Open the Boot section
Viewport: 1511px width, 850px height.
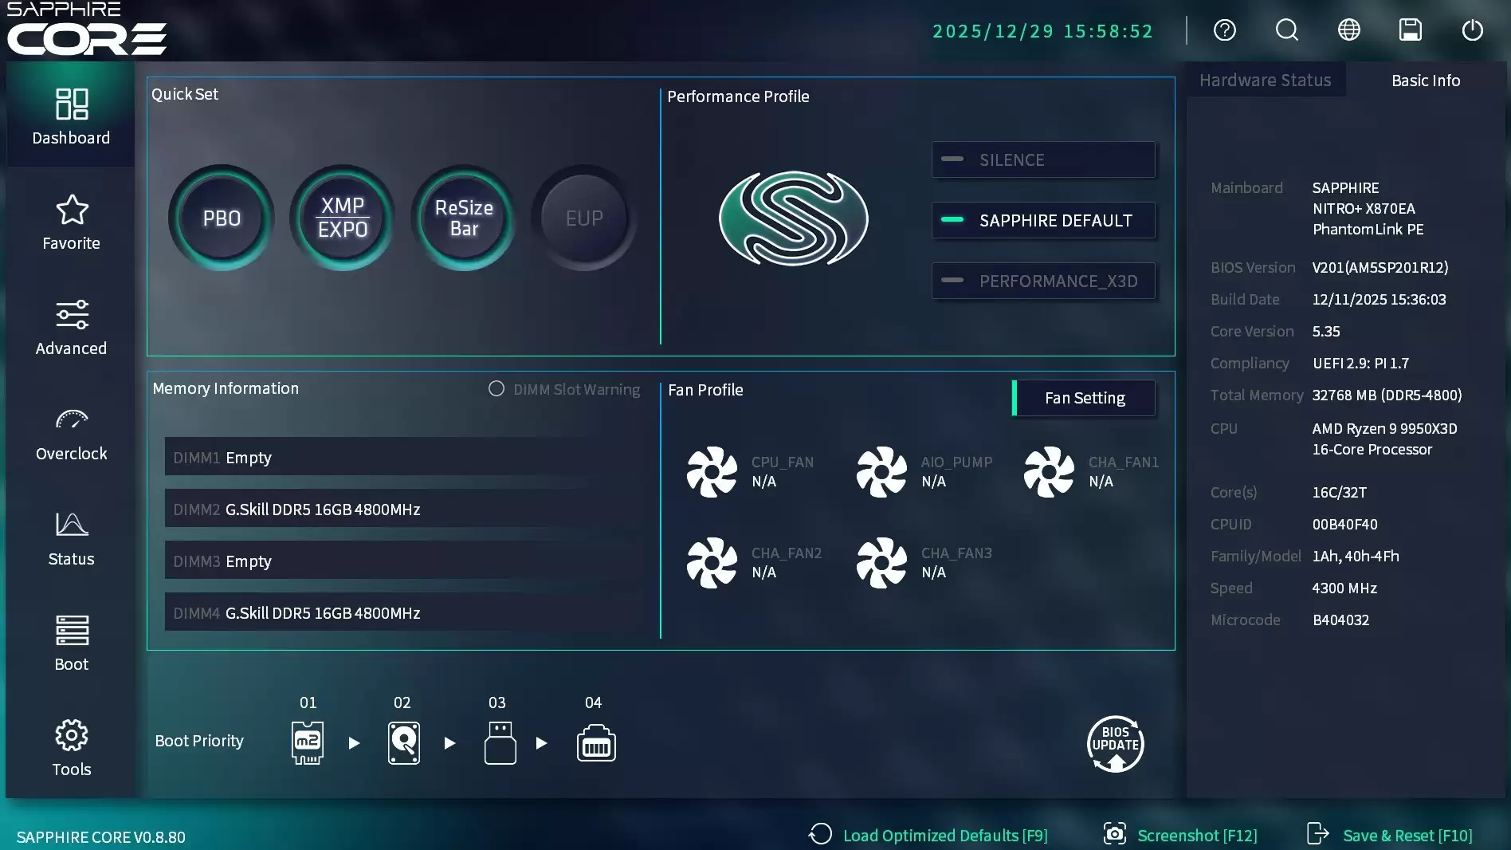point(71,643)
